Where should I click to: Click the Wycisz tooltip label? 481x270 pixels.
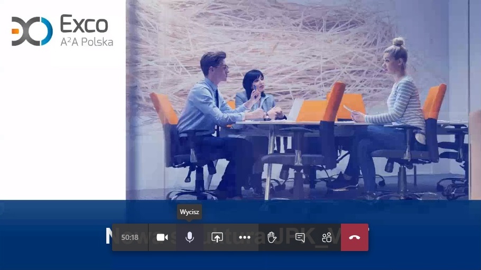pyautogui.click(x=190, y=212)
